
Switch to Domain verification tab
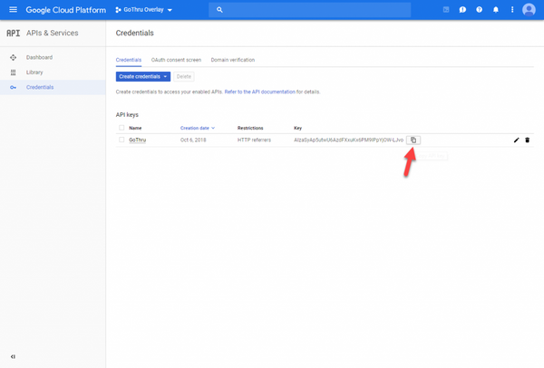click(233, 60)
